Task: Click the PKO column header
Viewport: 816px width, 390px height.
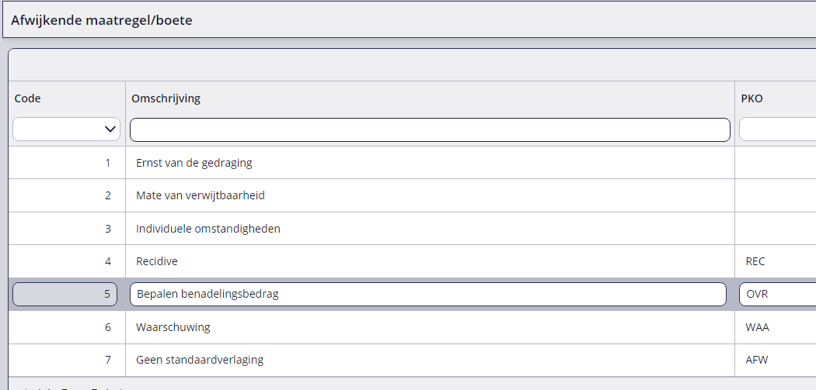Action: pos(752,98)
